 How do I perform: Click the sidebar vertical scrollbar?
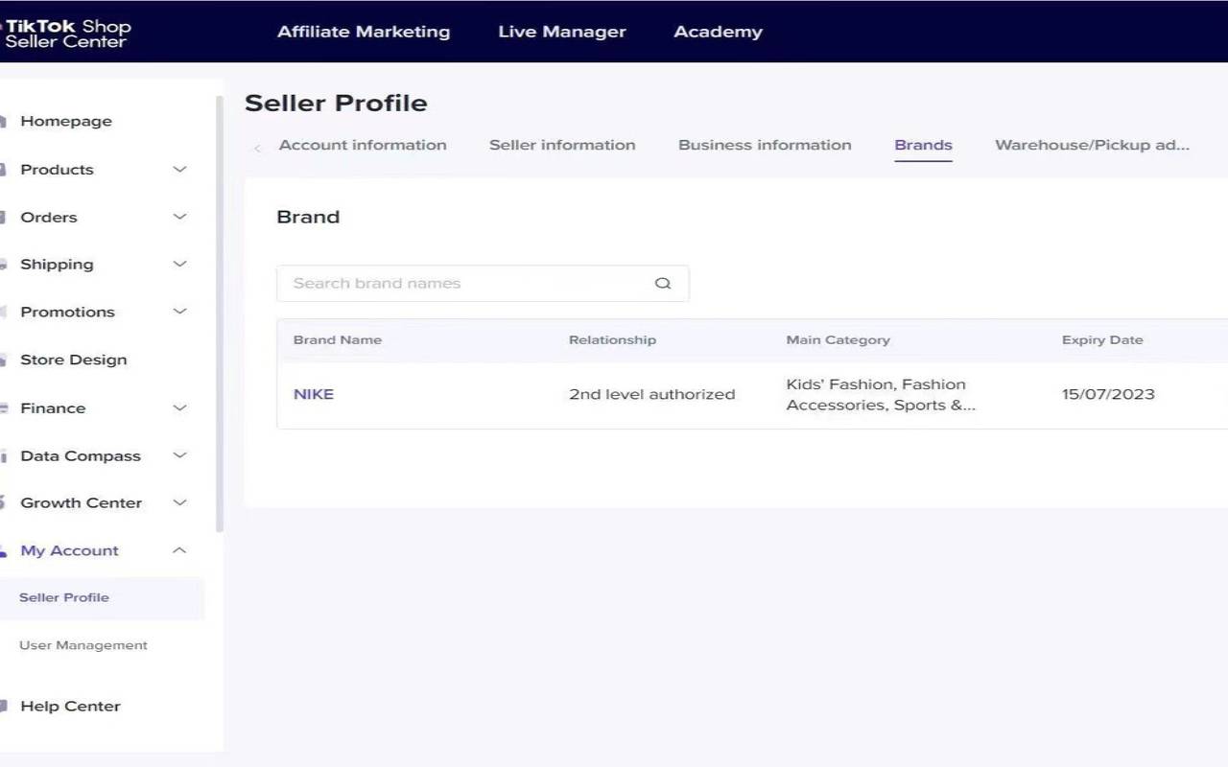point(220,316)
